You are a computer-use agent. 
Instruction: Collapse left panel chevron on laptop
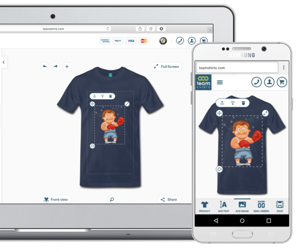click(3, 62)
